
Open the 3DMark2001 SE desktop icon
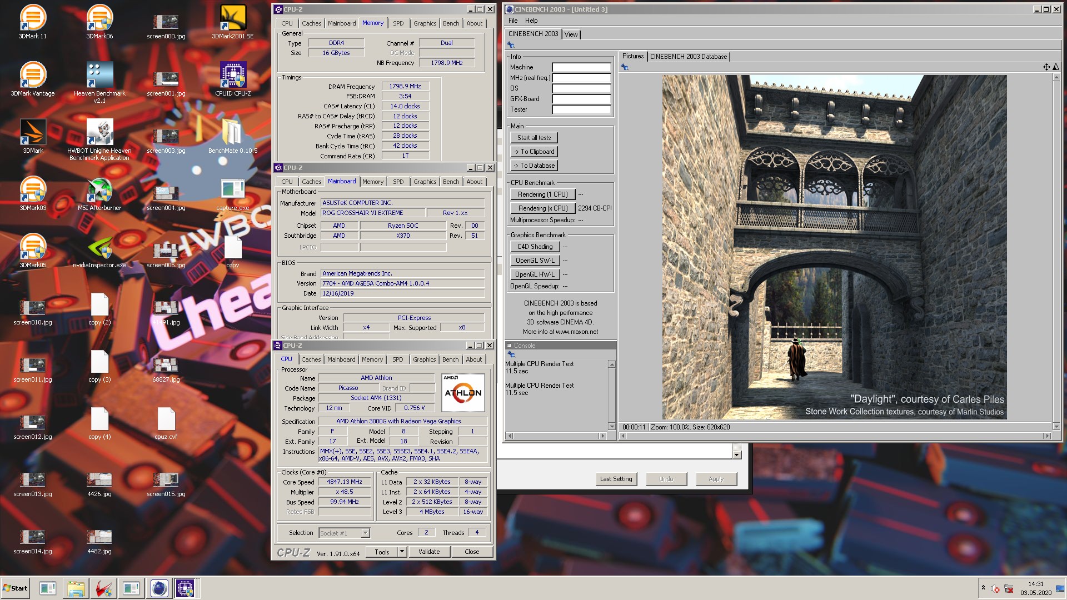pos(233,22)
